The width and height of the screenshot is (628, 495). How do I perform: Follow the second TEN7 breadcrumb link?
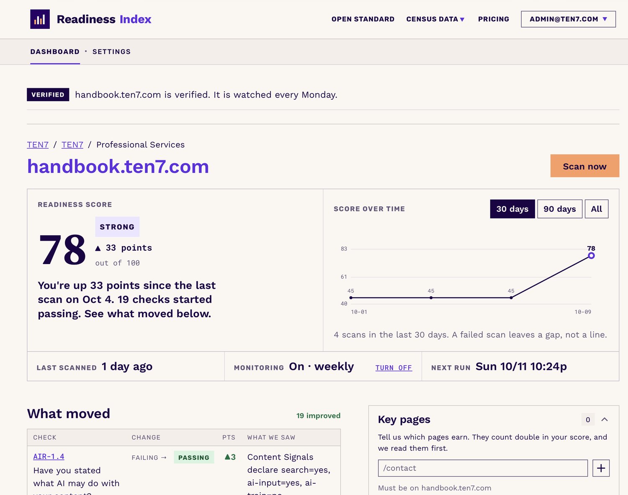pos(72,145)
